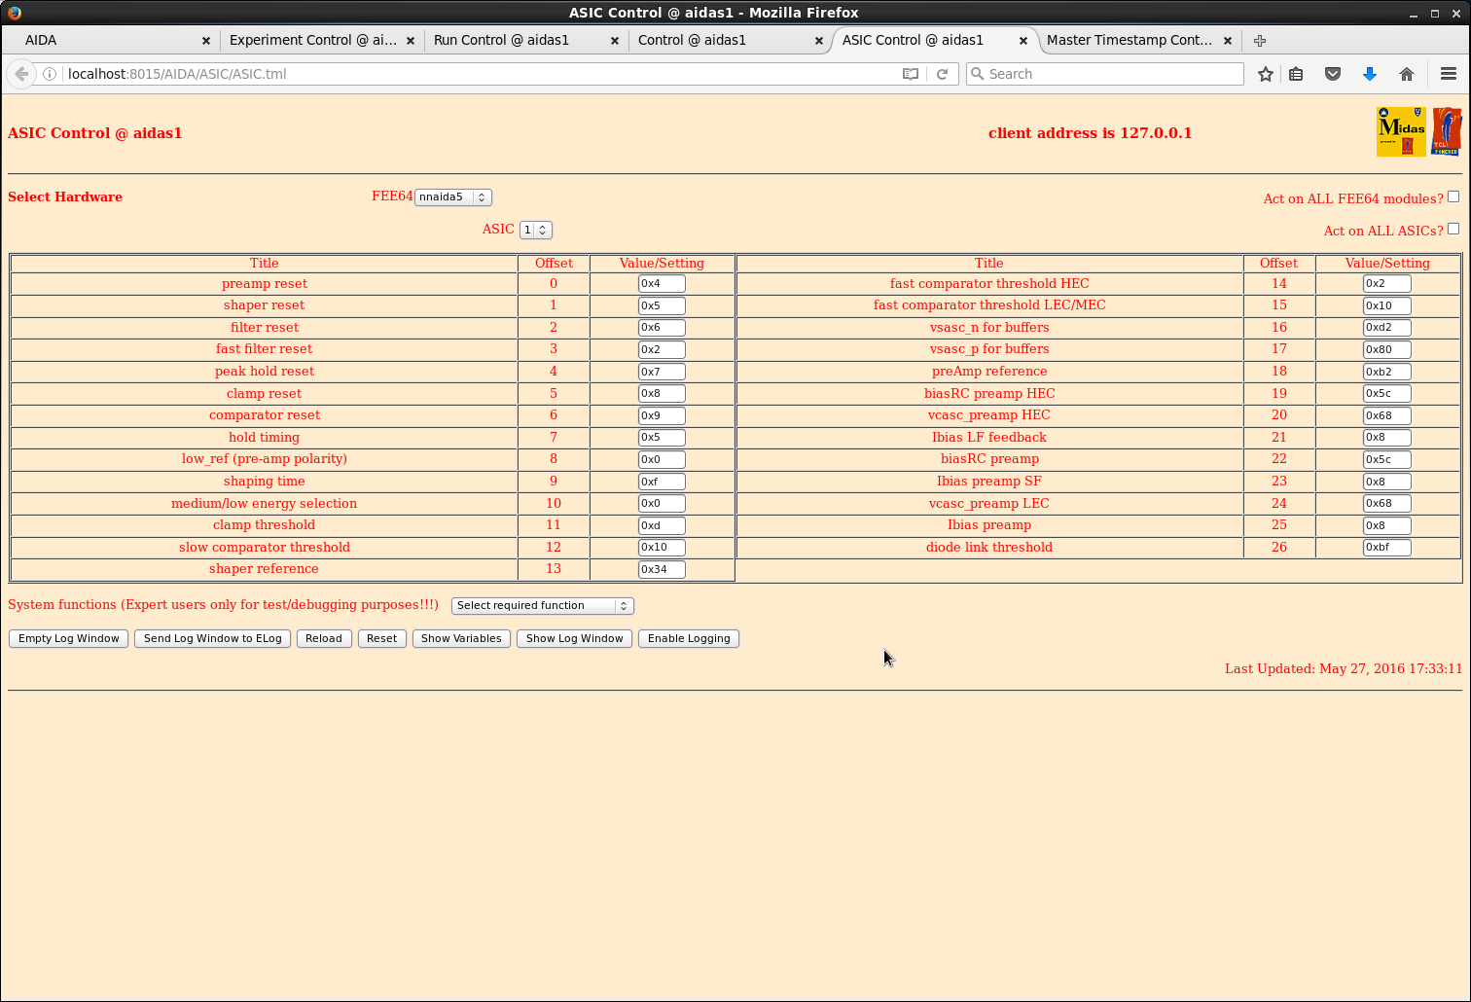Click the search magnifier icon

click(x=978, y=74)
